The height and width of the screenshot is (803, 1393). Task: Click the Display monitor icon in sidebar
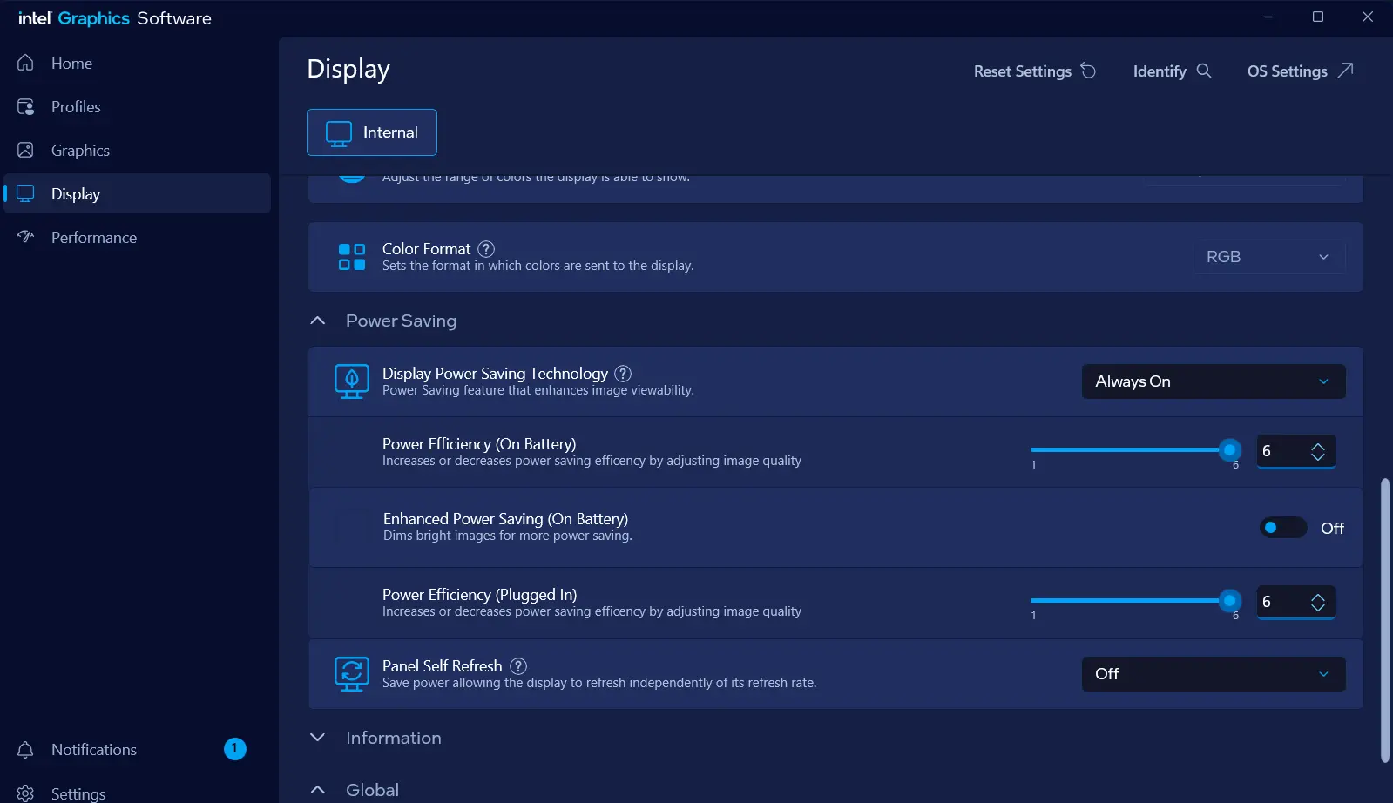25,193
